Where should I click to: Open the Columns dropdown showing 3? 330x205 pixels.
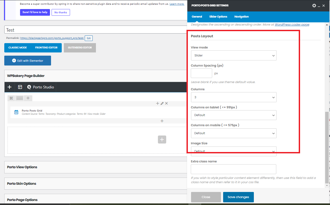pos(234,97)
